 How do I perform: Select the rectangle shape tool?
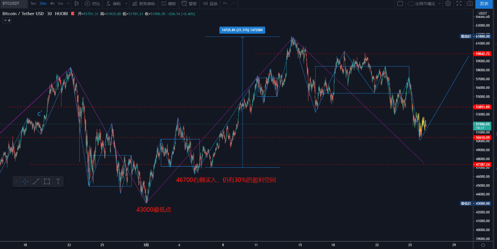(x=47, y=182)
